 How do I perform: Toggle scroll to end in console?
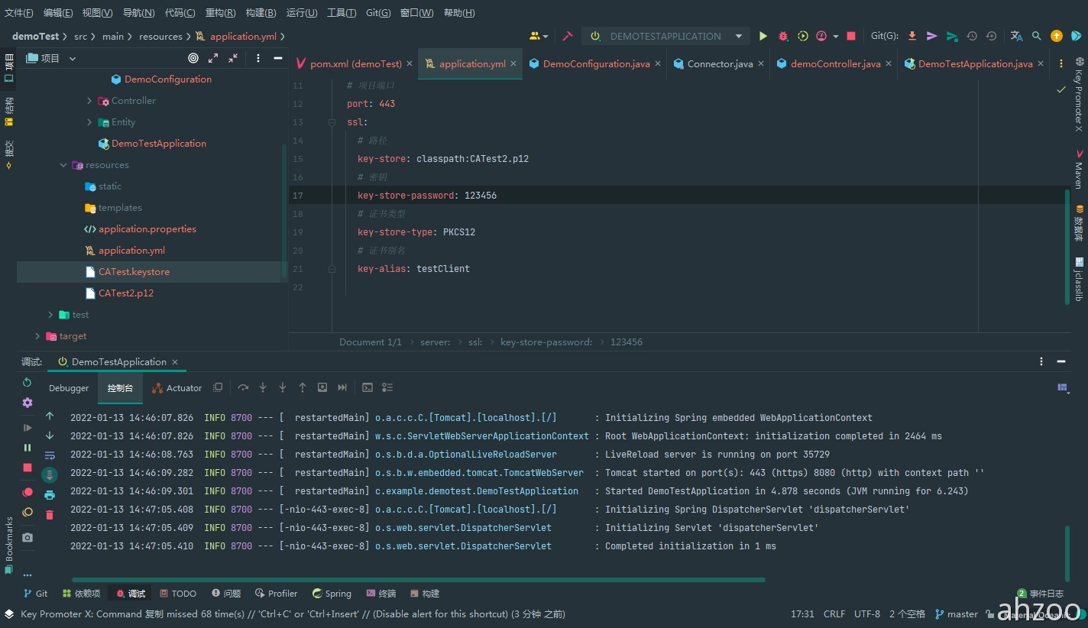coord(50,475)
